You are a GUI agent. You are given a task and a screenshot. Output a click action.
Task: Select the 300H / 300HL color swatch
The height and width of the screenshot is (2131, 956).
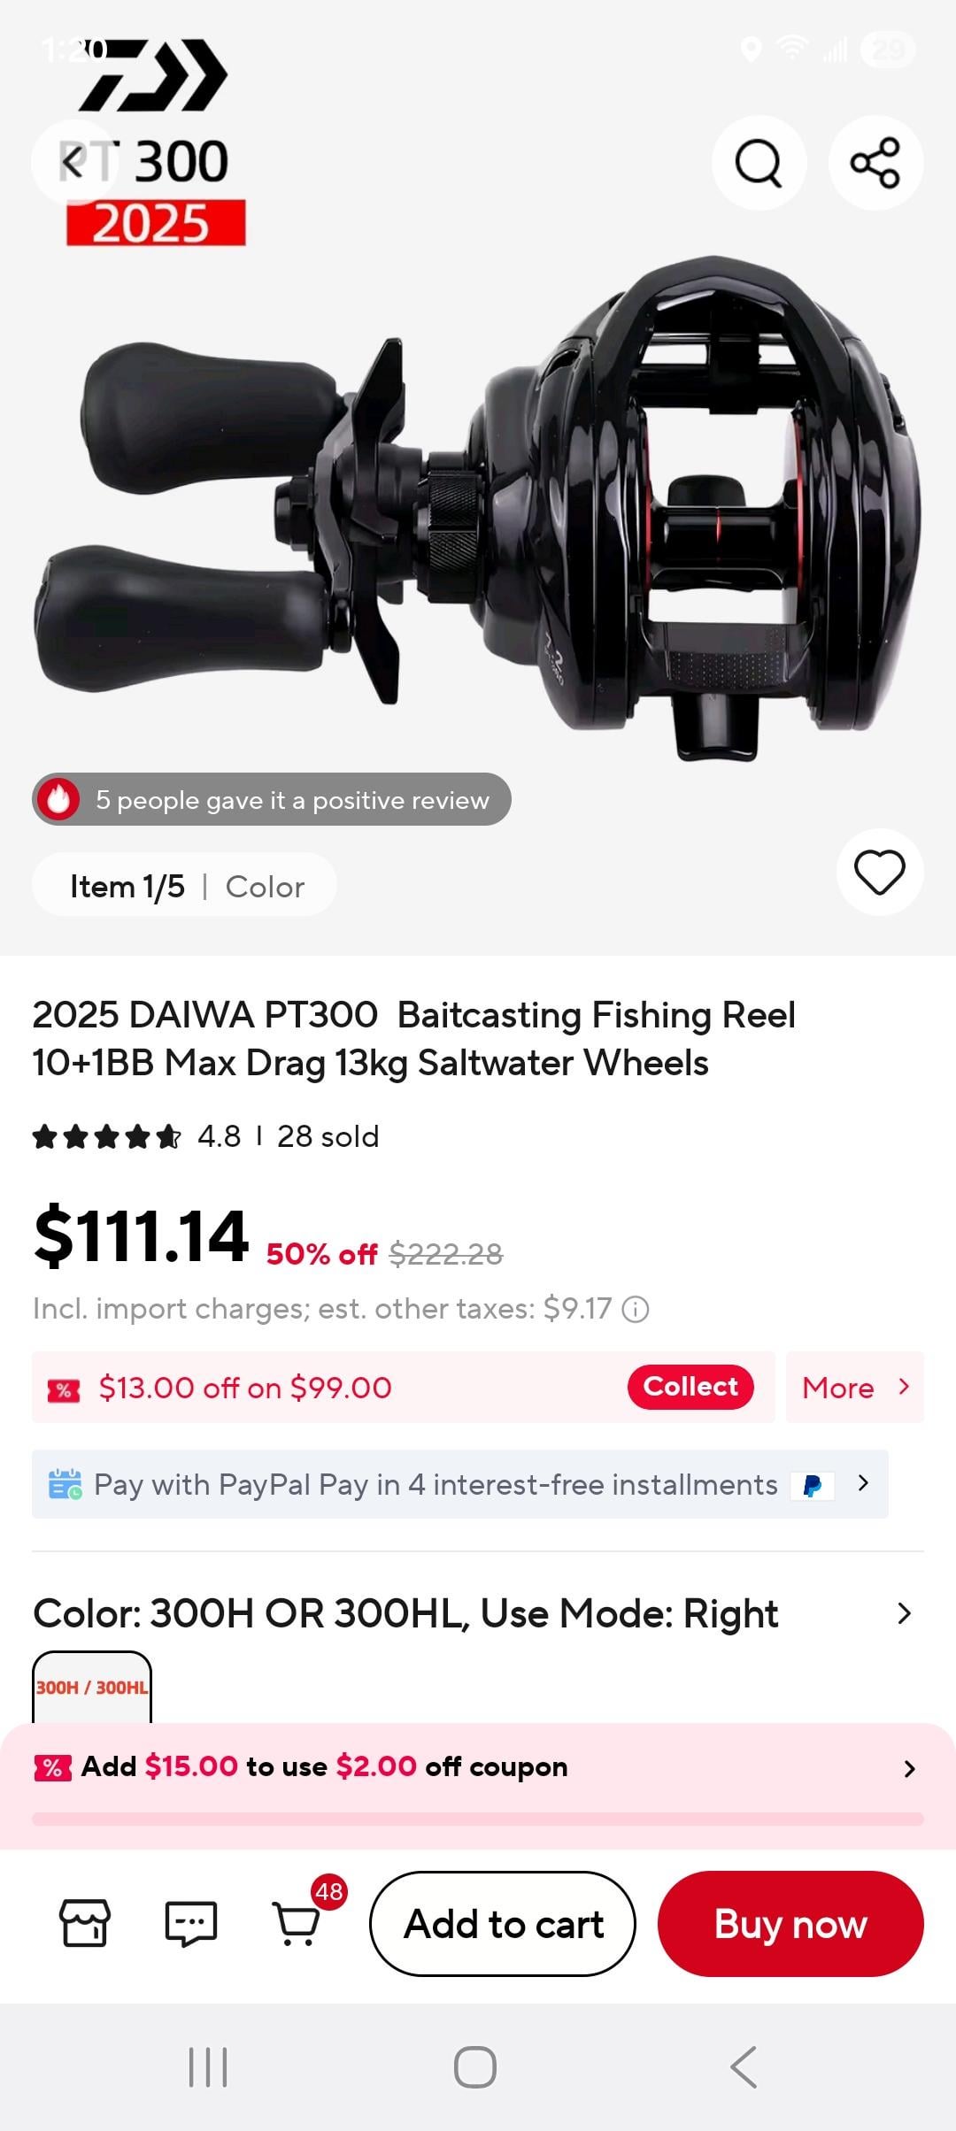pyautogui.click(x=92, y=1687)
